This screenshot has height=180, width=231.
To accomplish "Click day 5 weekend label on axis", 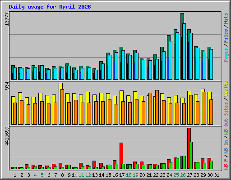I will tap(42, 175).
